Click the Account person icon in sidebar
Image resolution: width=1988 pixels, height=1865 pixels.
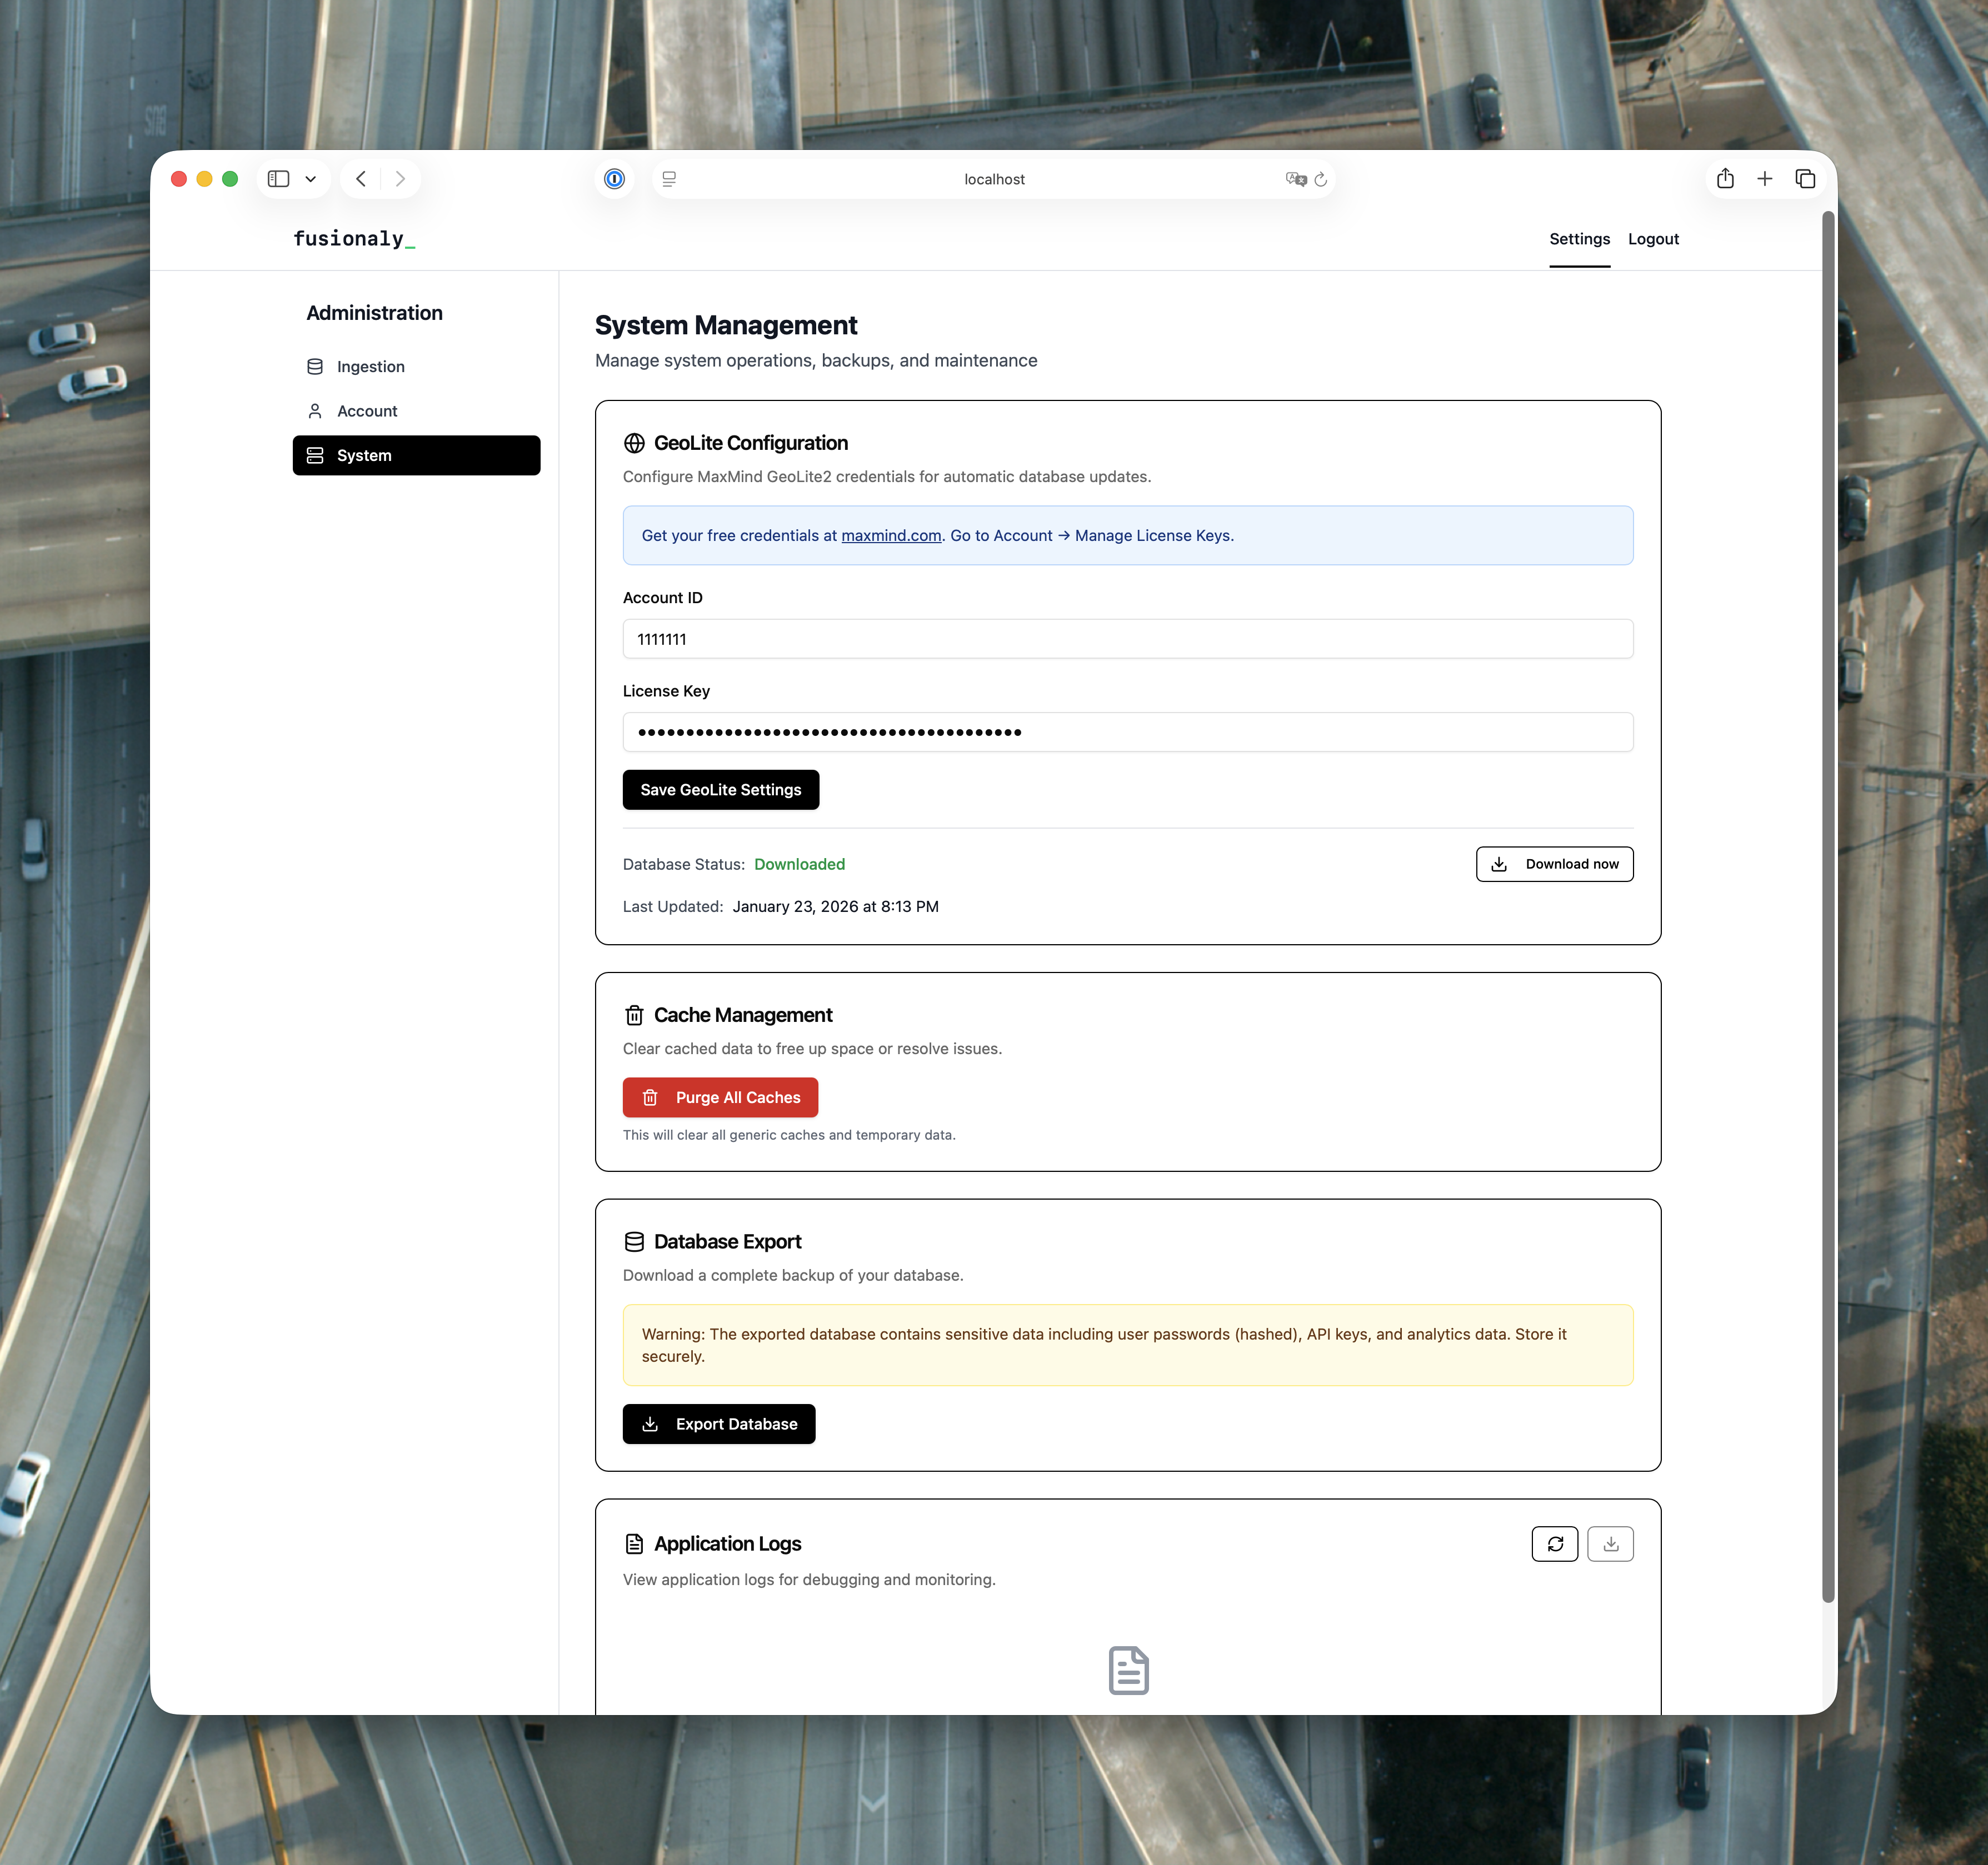[x=315, y=410]
